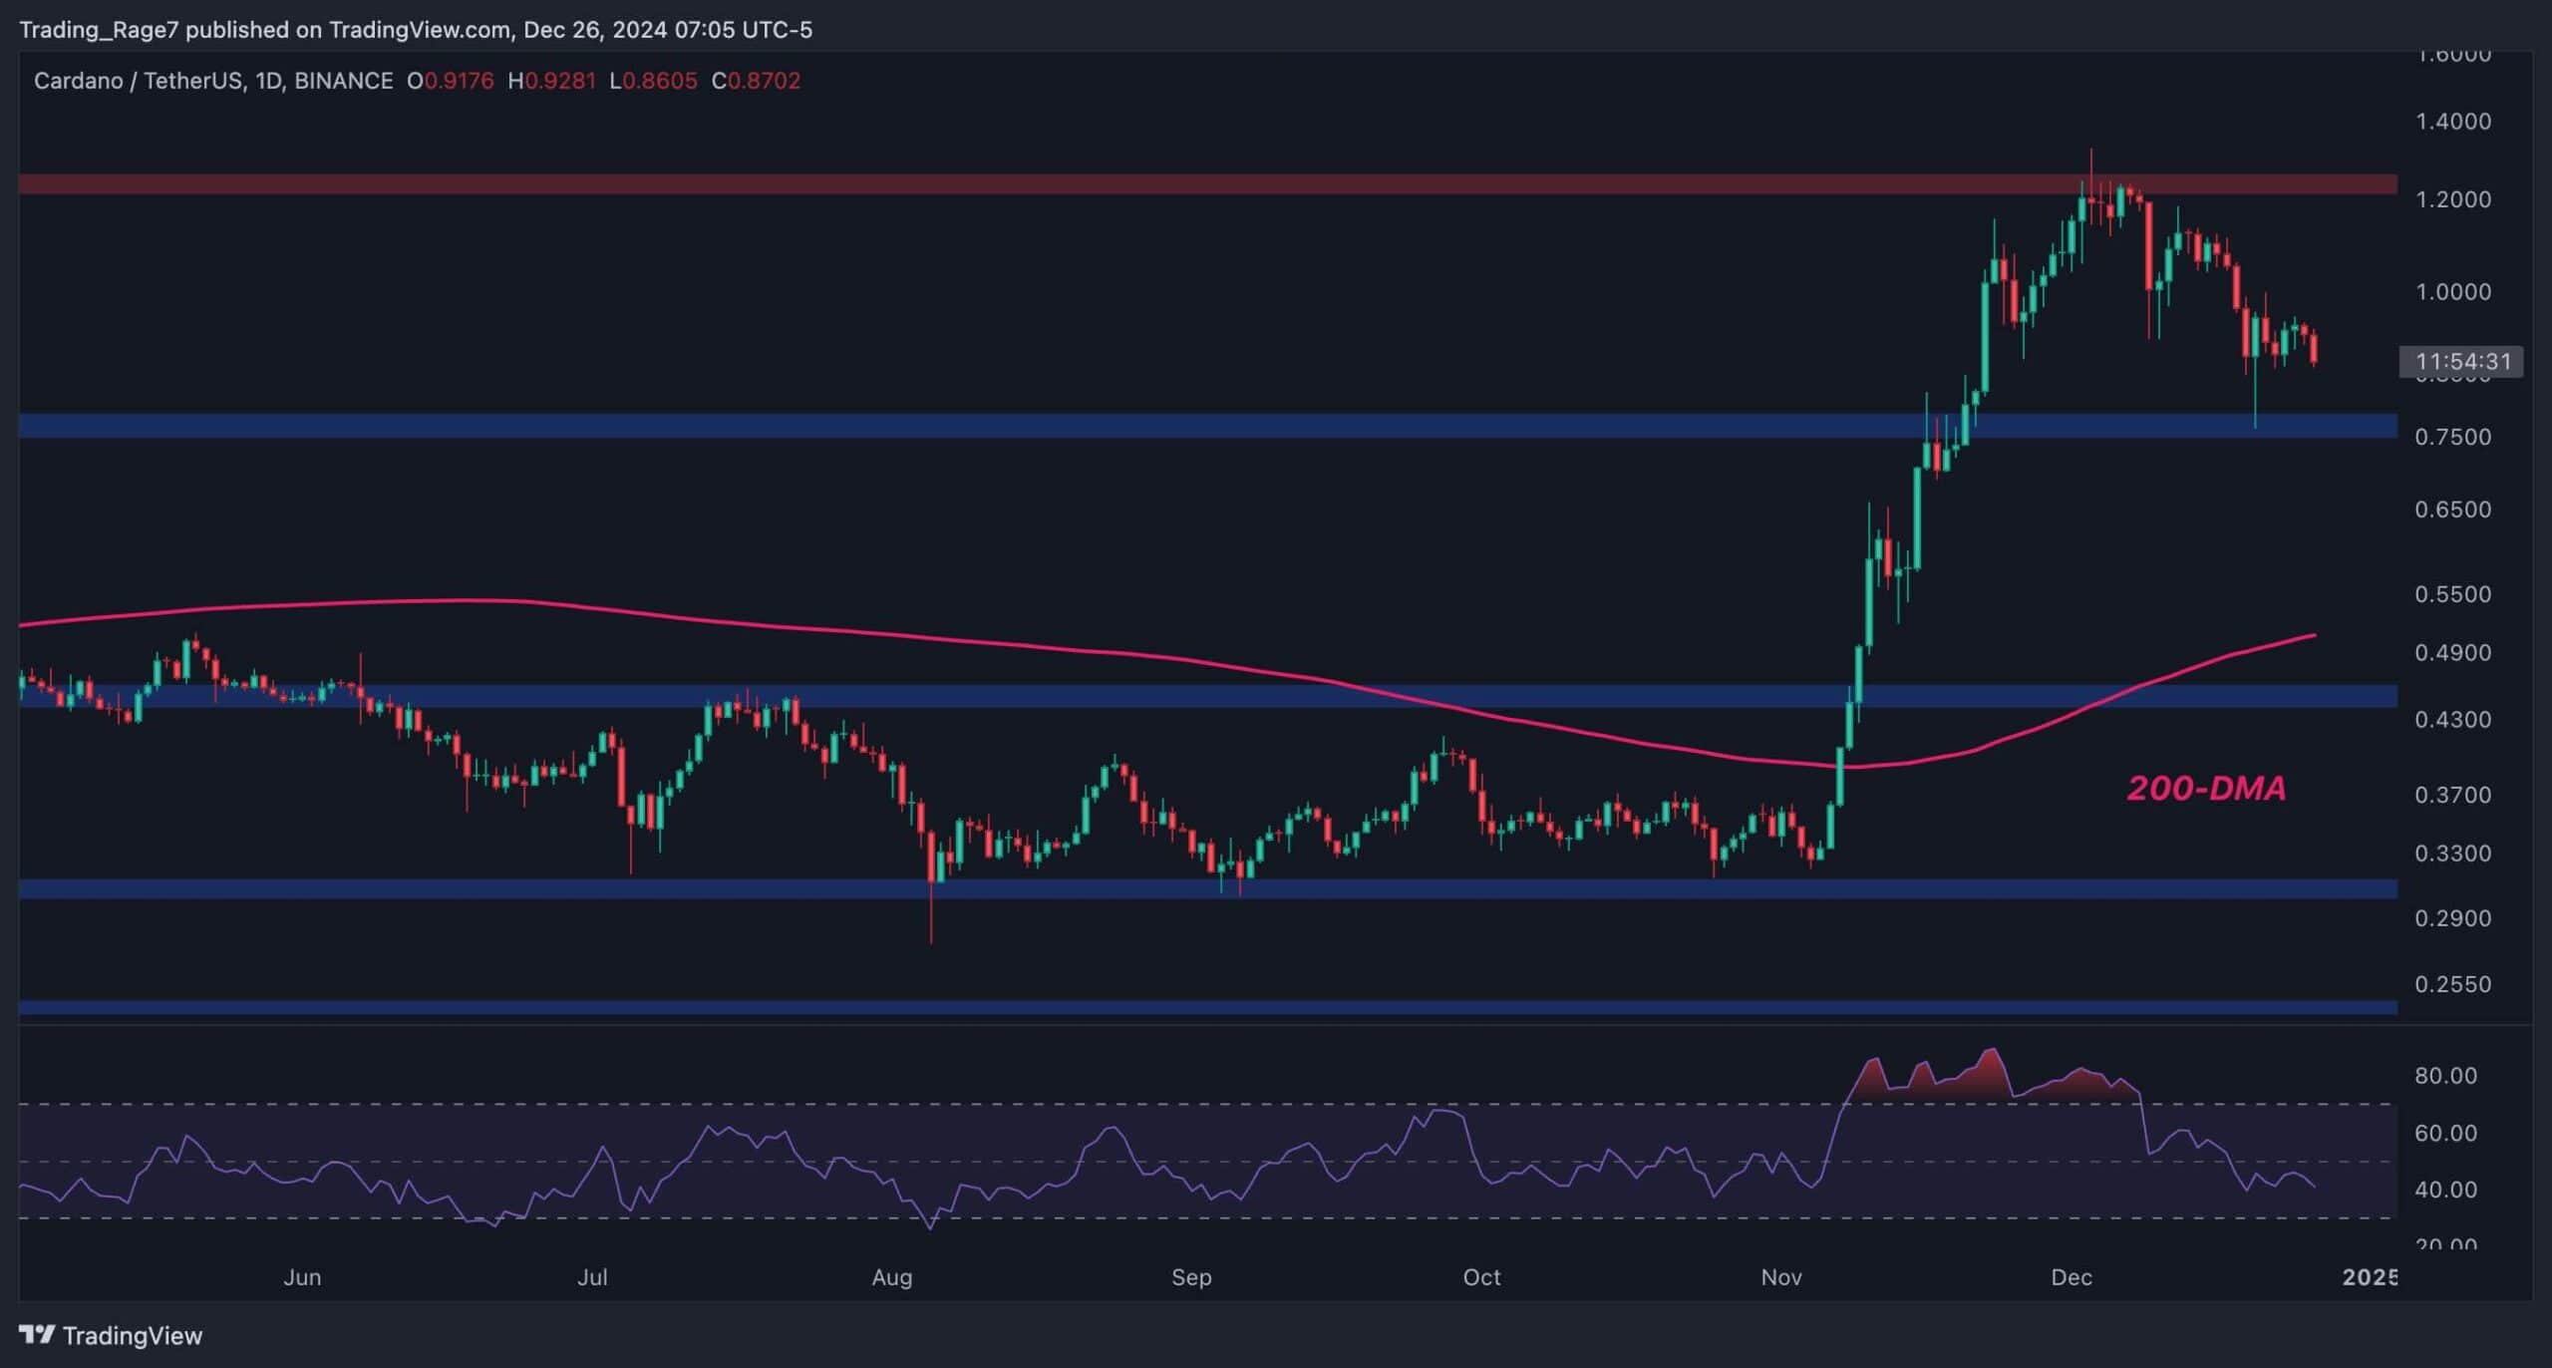Click the blue support zone near 0.7500

pos(997,426)
